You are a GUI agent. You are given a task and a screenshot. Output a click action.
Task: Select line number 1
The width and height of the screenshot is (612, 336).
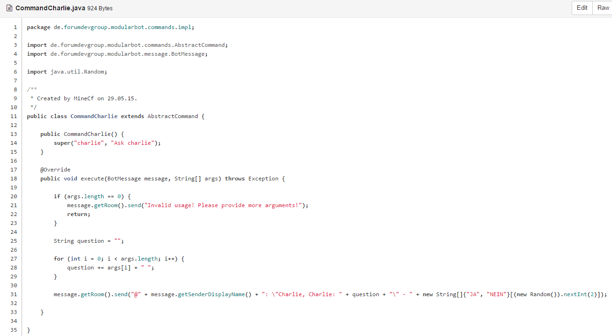click(15, 27)
